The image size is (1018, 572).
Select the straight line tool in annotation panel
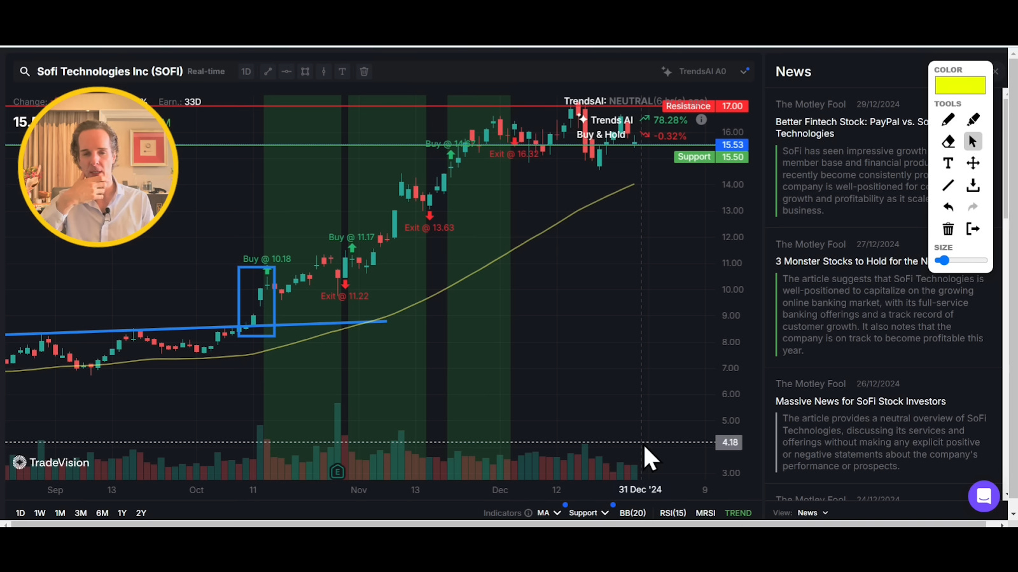point(948,185)
